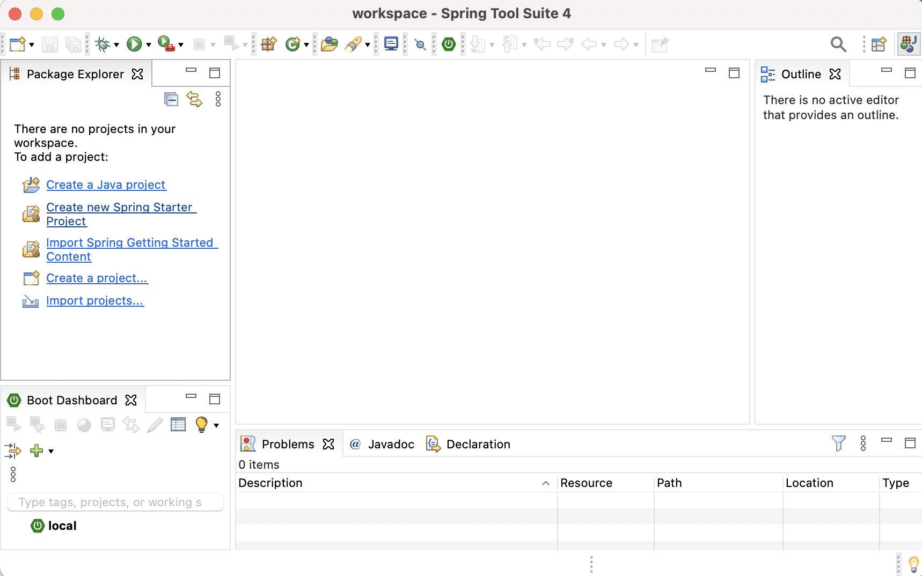Click the Open Type folder icon
The width and height of the screenshot is (922, 576).
pyautogui.click(x=329, y=45)
